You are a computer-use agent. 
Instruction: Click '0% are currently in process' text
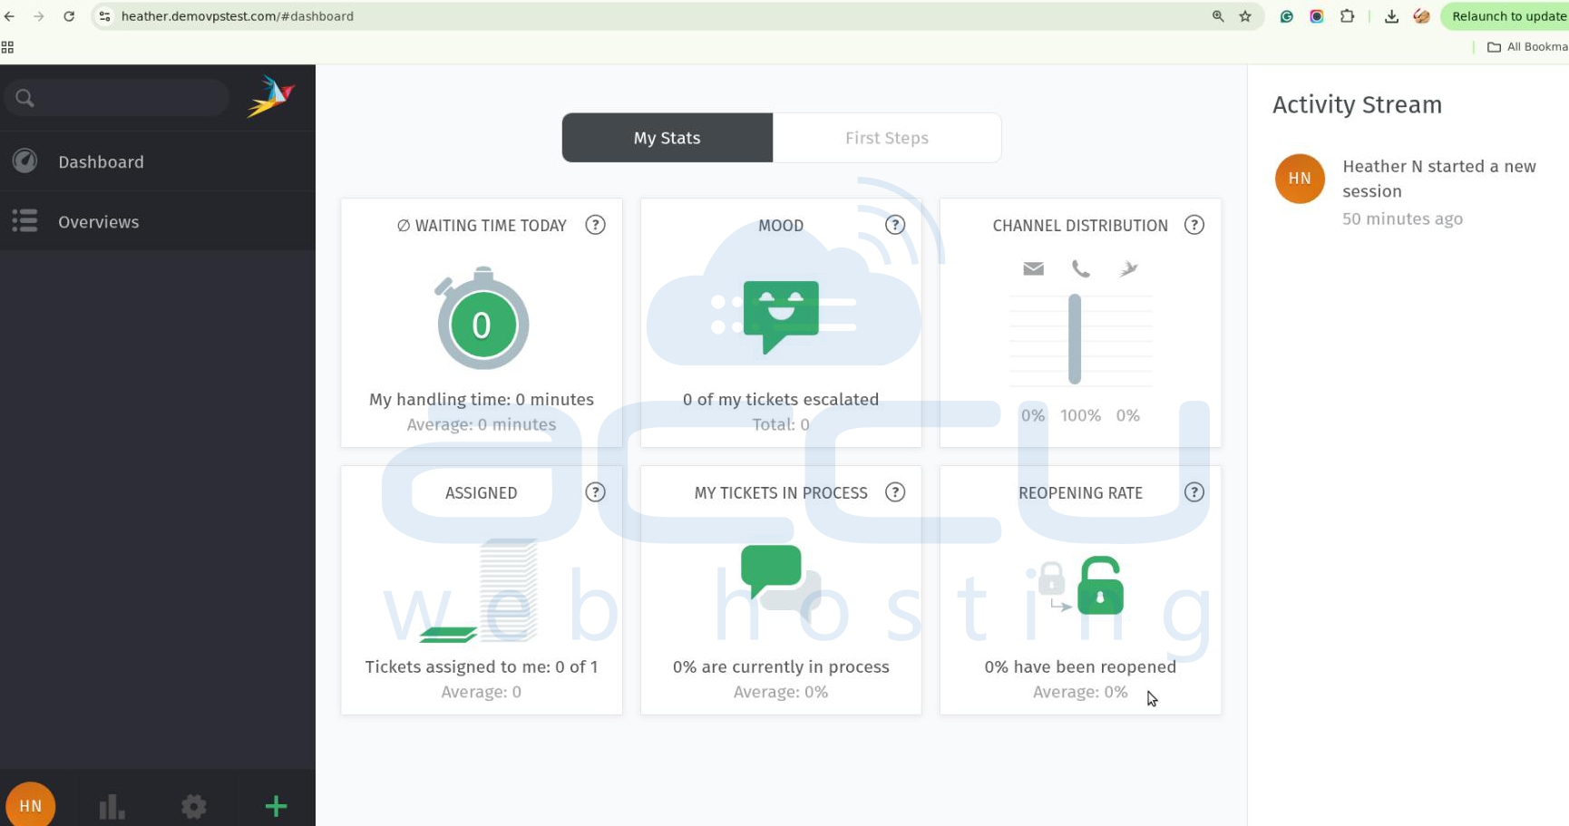781,666
